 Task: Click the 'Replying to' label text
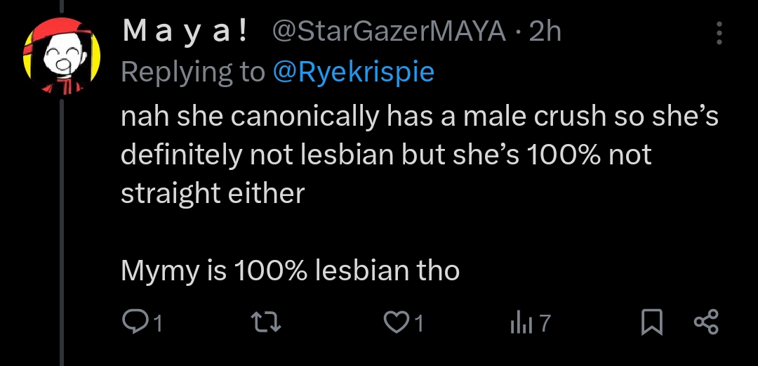click(192, 71)
